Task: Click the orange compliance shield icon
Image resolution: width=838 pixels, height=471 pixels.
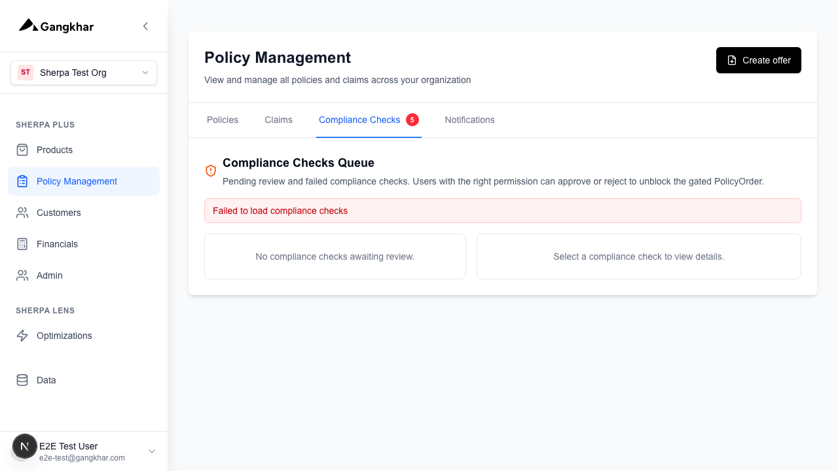Action: 211,171
